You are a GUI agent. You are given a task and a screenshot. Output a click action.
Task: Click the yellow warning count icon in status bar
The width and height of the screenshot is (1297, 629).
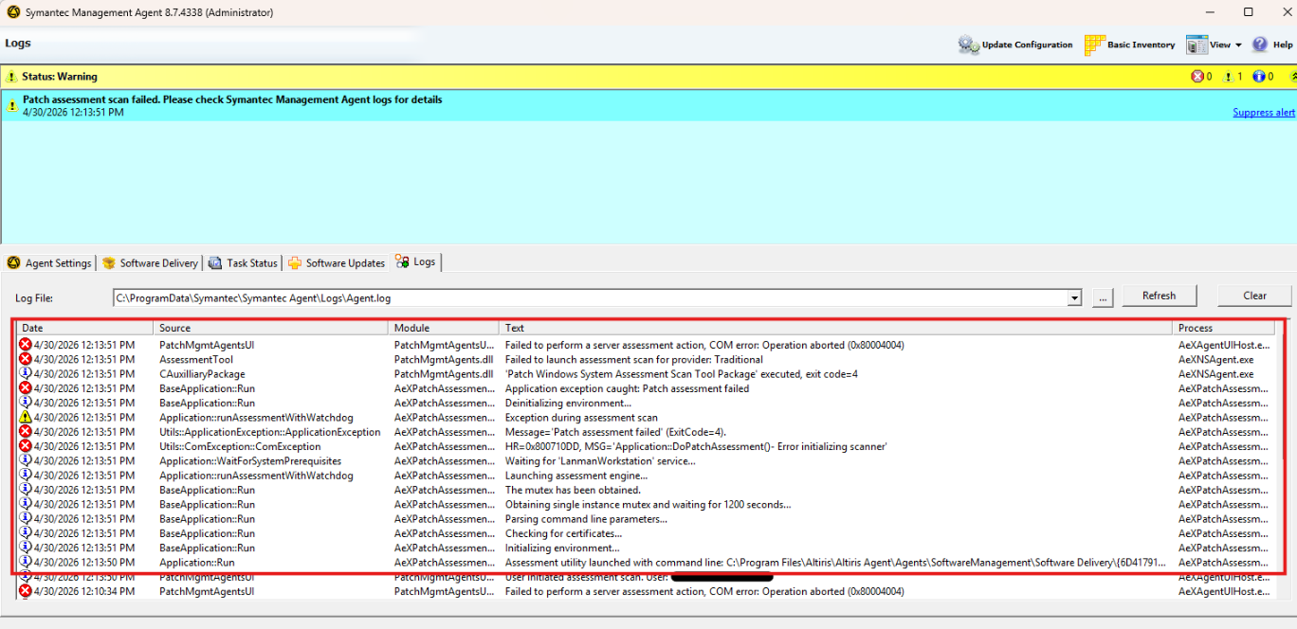click(1228, 77)
